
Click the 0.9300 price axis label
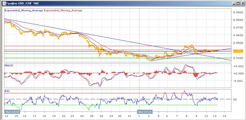[238, 58]
